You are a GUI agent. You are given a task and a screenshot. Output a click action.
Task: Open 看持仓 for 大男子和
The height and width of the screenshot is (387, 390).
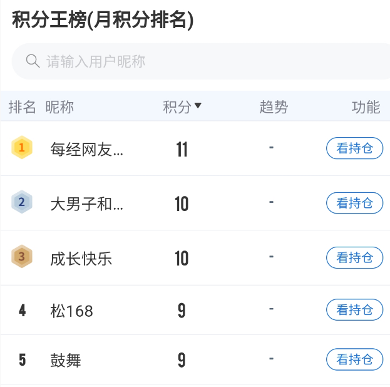[354, 203]
